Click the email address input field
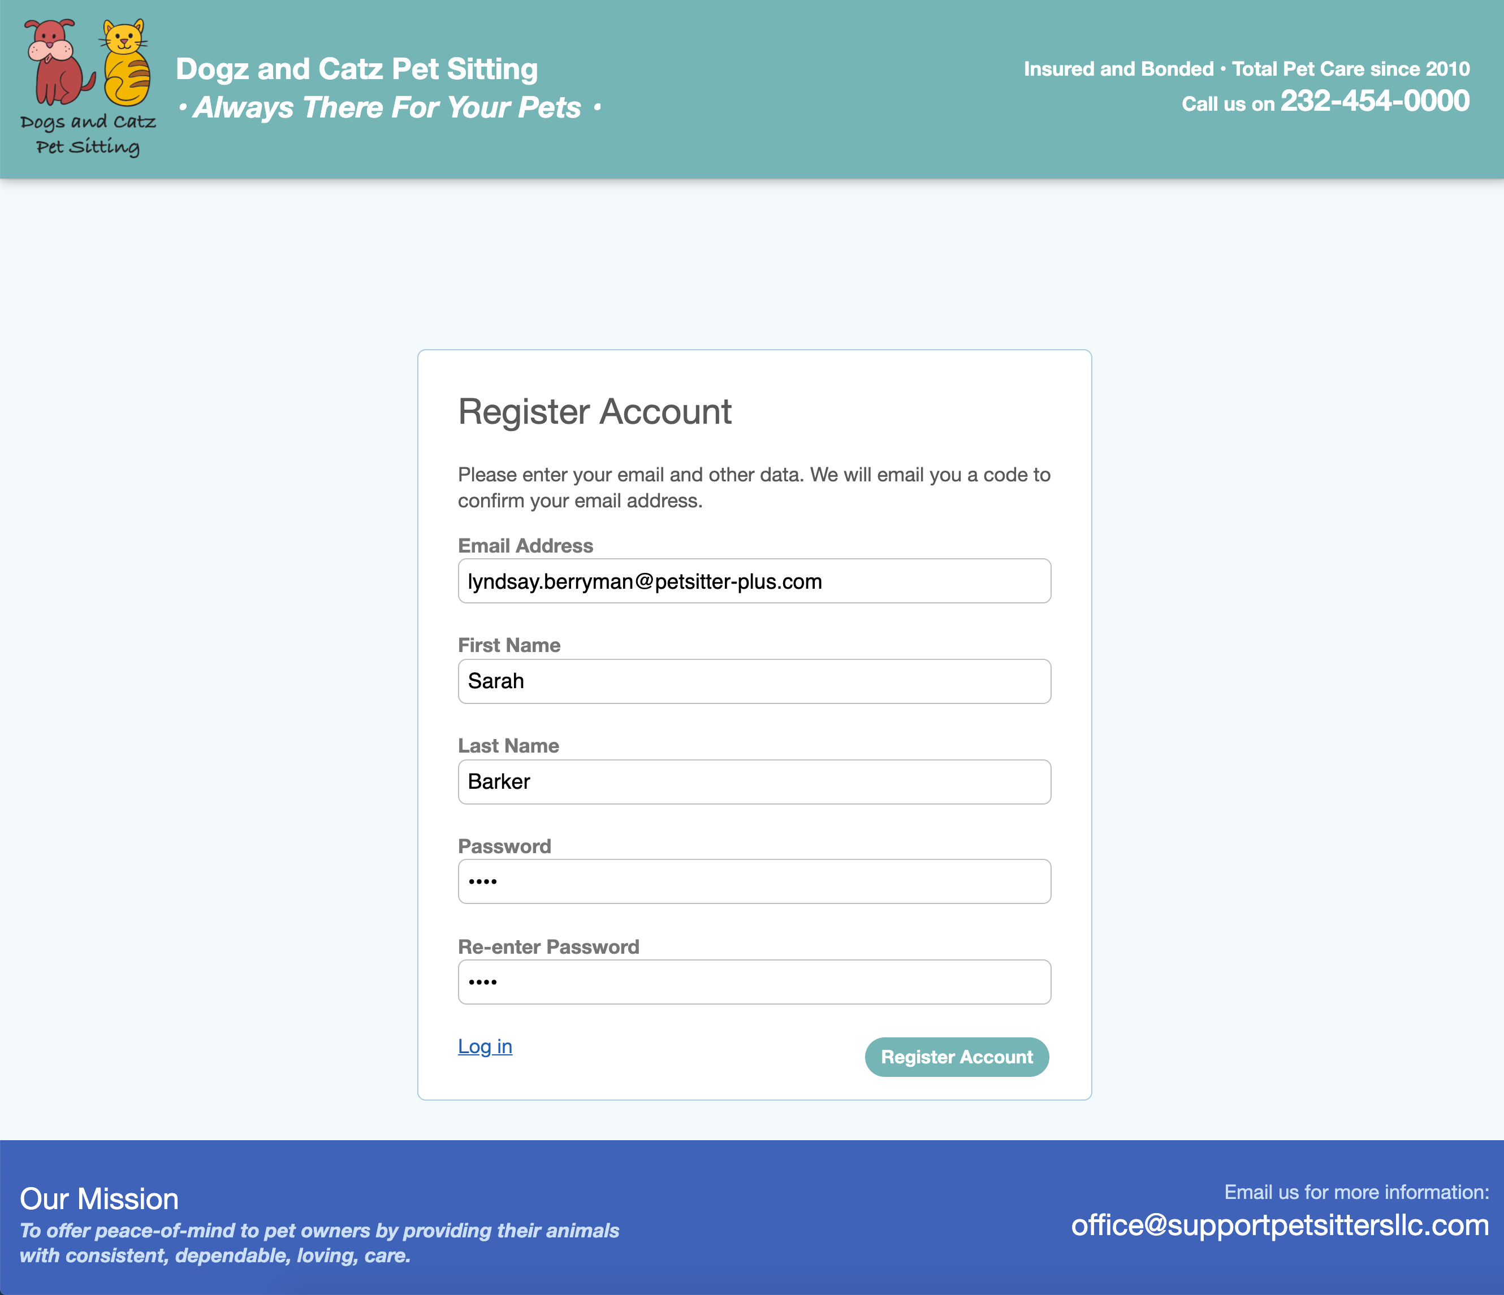Screen dimensions: 1504x1295 (755, 580)
